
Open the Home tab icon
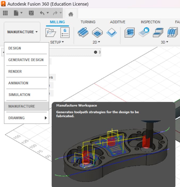[x=71, y=14]
